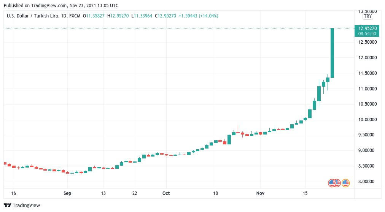
Task: Click the open value O11.35827
Action: click(94, 16)
